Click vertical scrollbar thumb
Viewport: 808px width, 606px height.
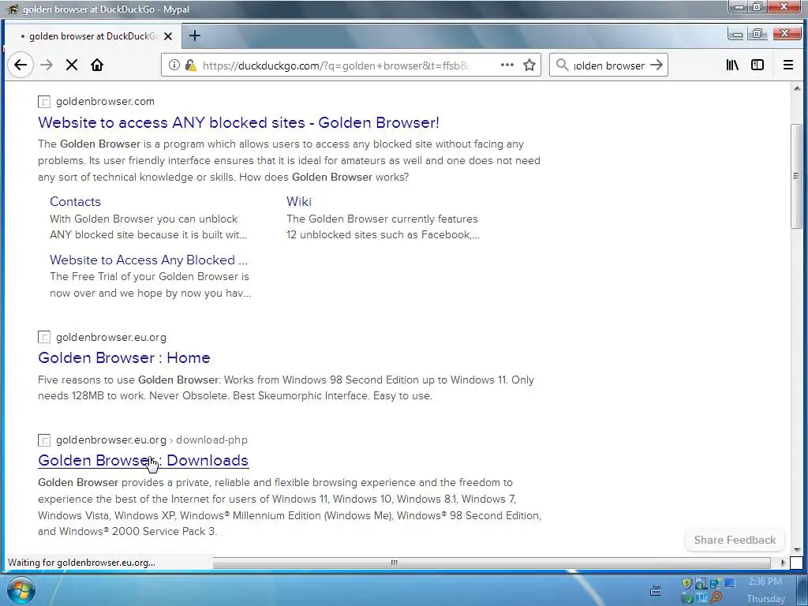tap(796, 176)
